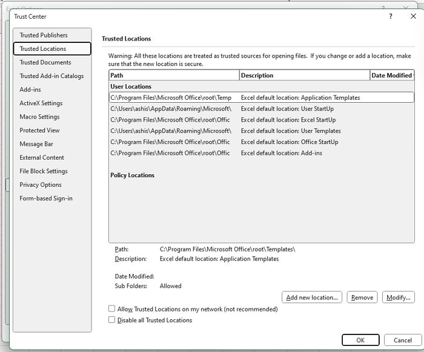Open Form-based Sign-in section

pos(52,198)
